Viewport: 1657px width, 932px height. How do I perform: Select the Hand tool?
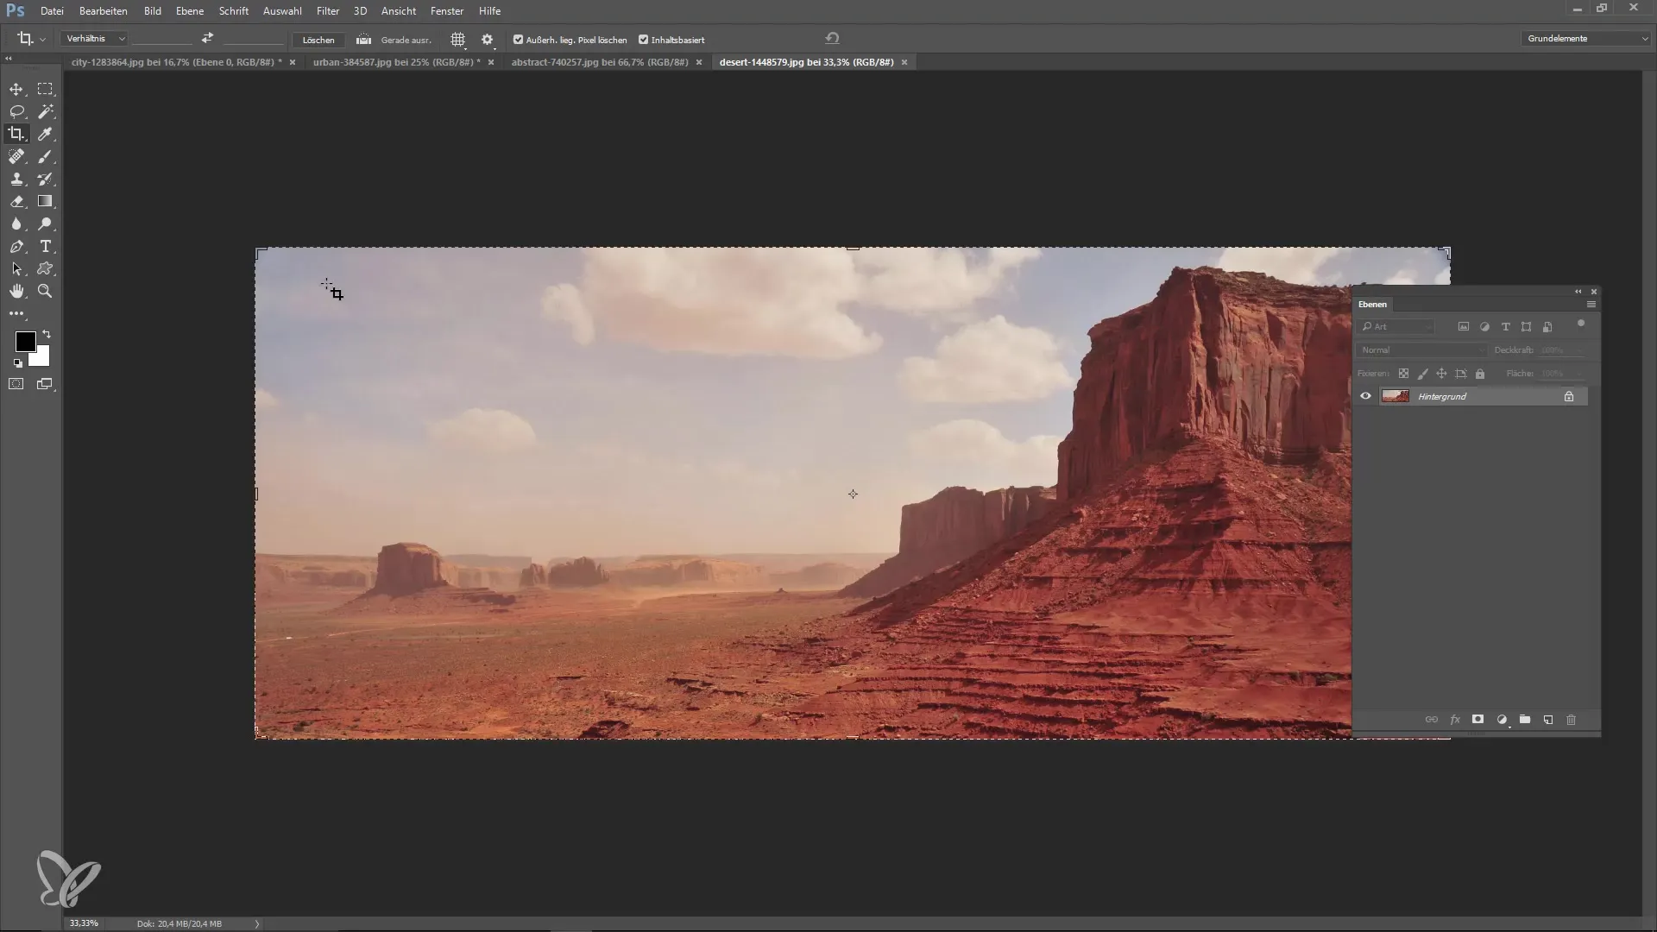[x=16, y=292]
